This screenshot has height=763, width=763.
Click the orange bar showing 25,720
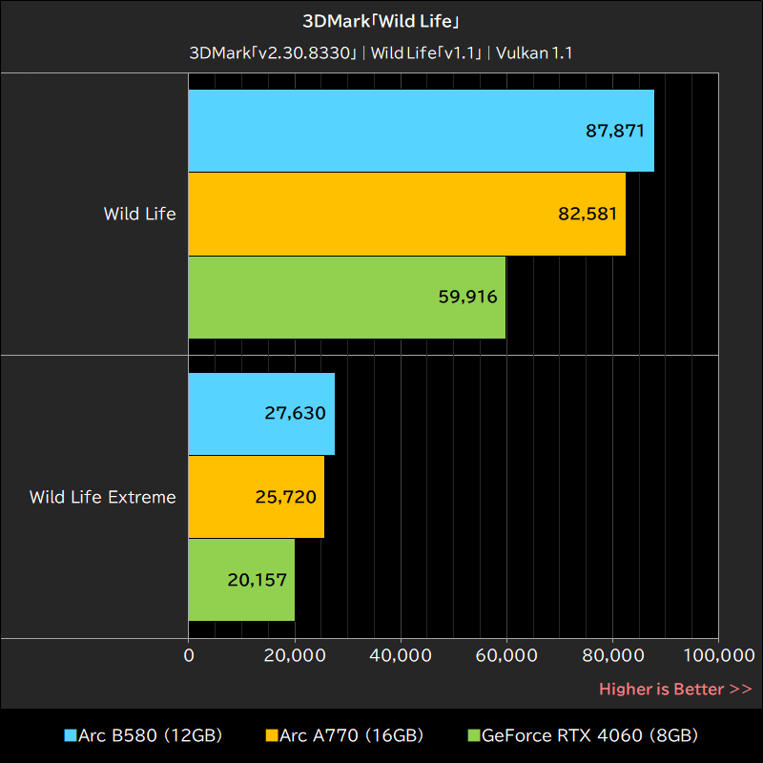pos(256,497)
